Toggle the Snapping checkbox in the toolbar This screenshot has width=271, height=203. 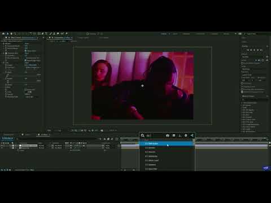coord(88,34)
